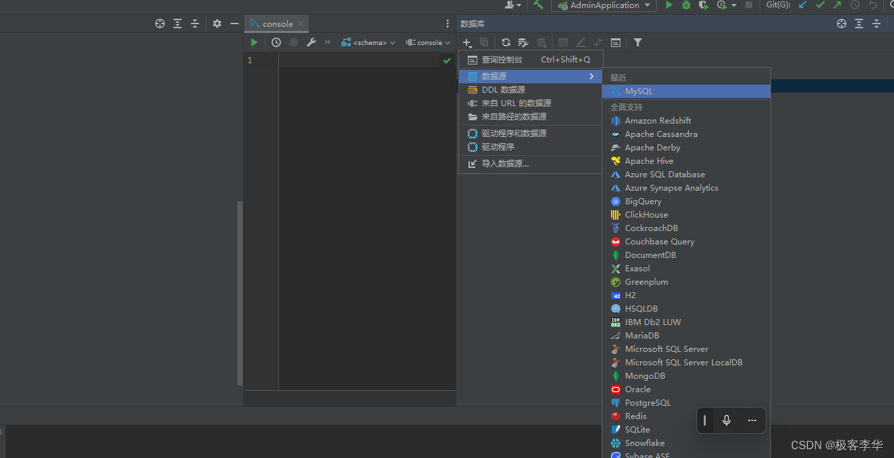Choose 驱动程序 menu entry
Screen dimensions: 894x458
pos(531,147)
